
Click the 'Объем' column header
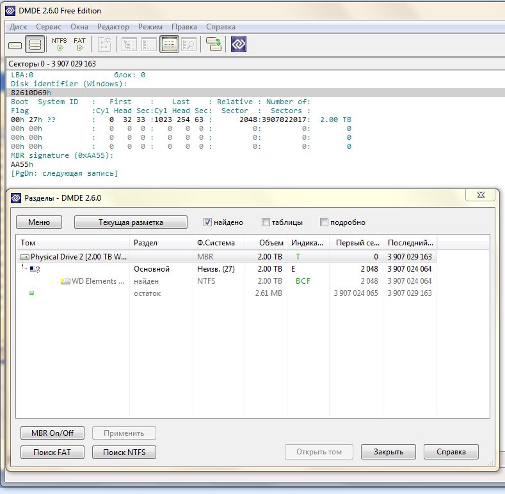coord(271,243)
